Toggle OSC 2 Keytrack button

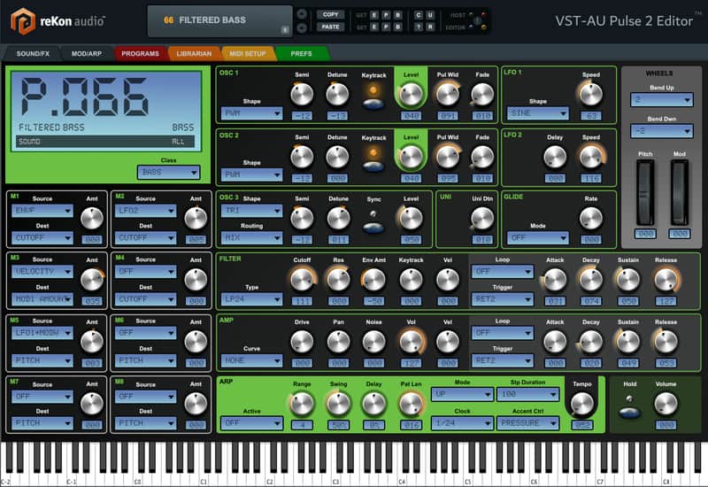pyautogui.click(x=373, y=166)
